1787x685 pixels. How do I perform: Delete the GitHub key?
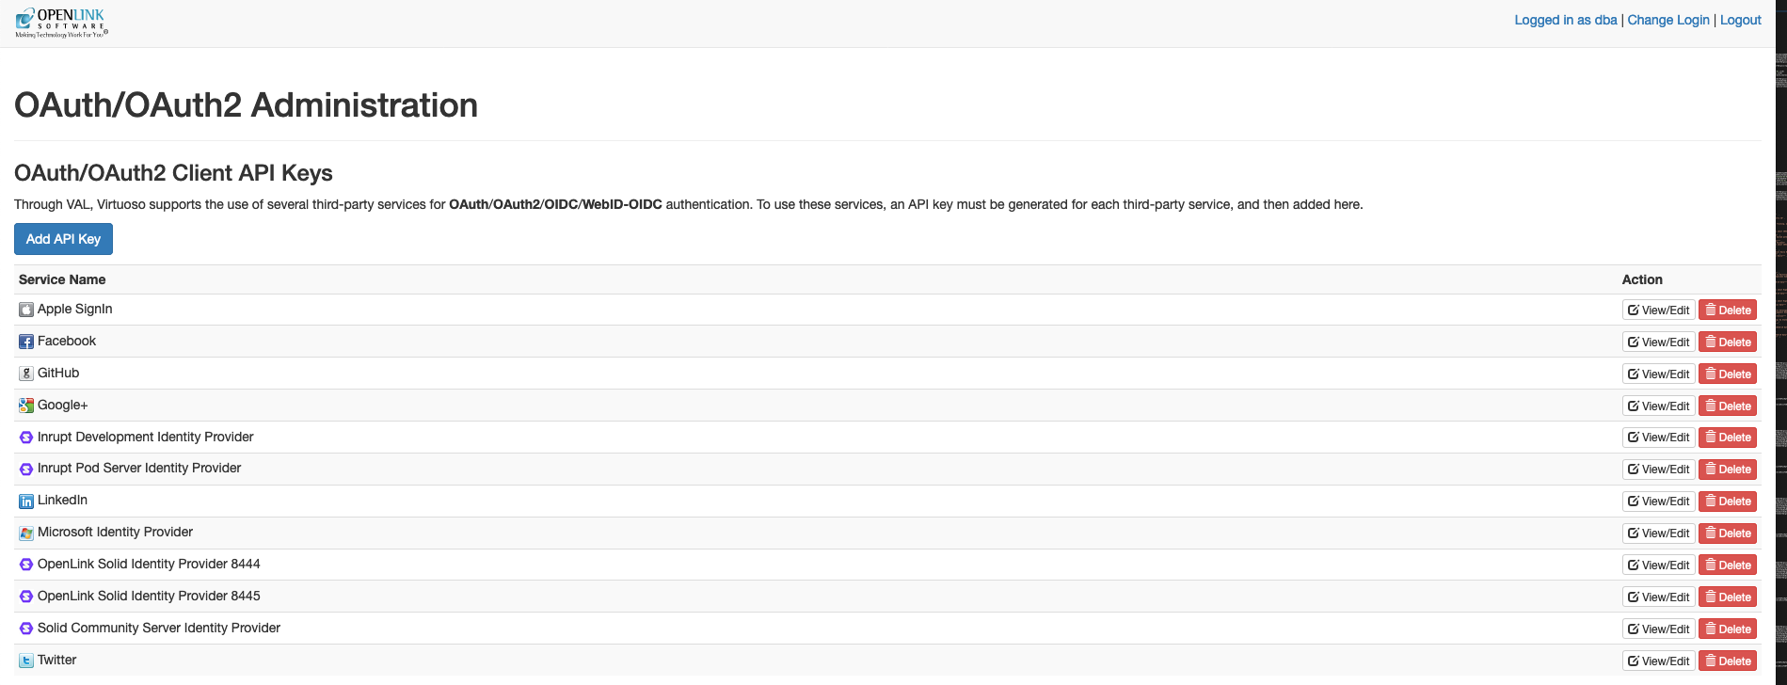pos(1728,374)
